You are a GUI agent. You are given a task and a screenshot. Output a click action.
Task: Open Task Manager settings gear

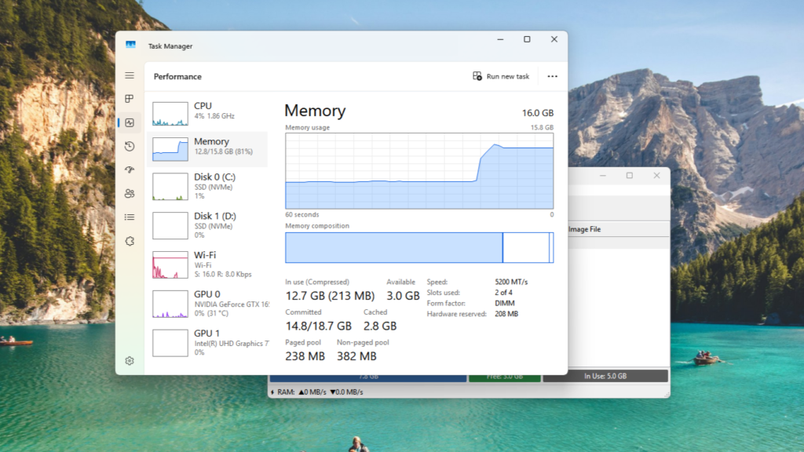(x=130, y=361)
